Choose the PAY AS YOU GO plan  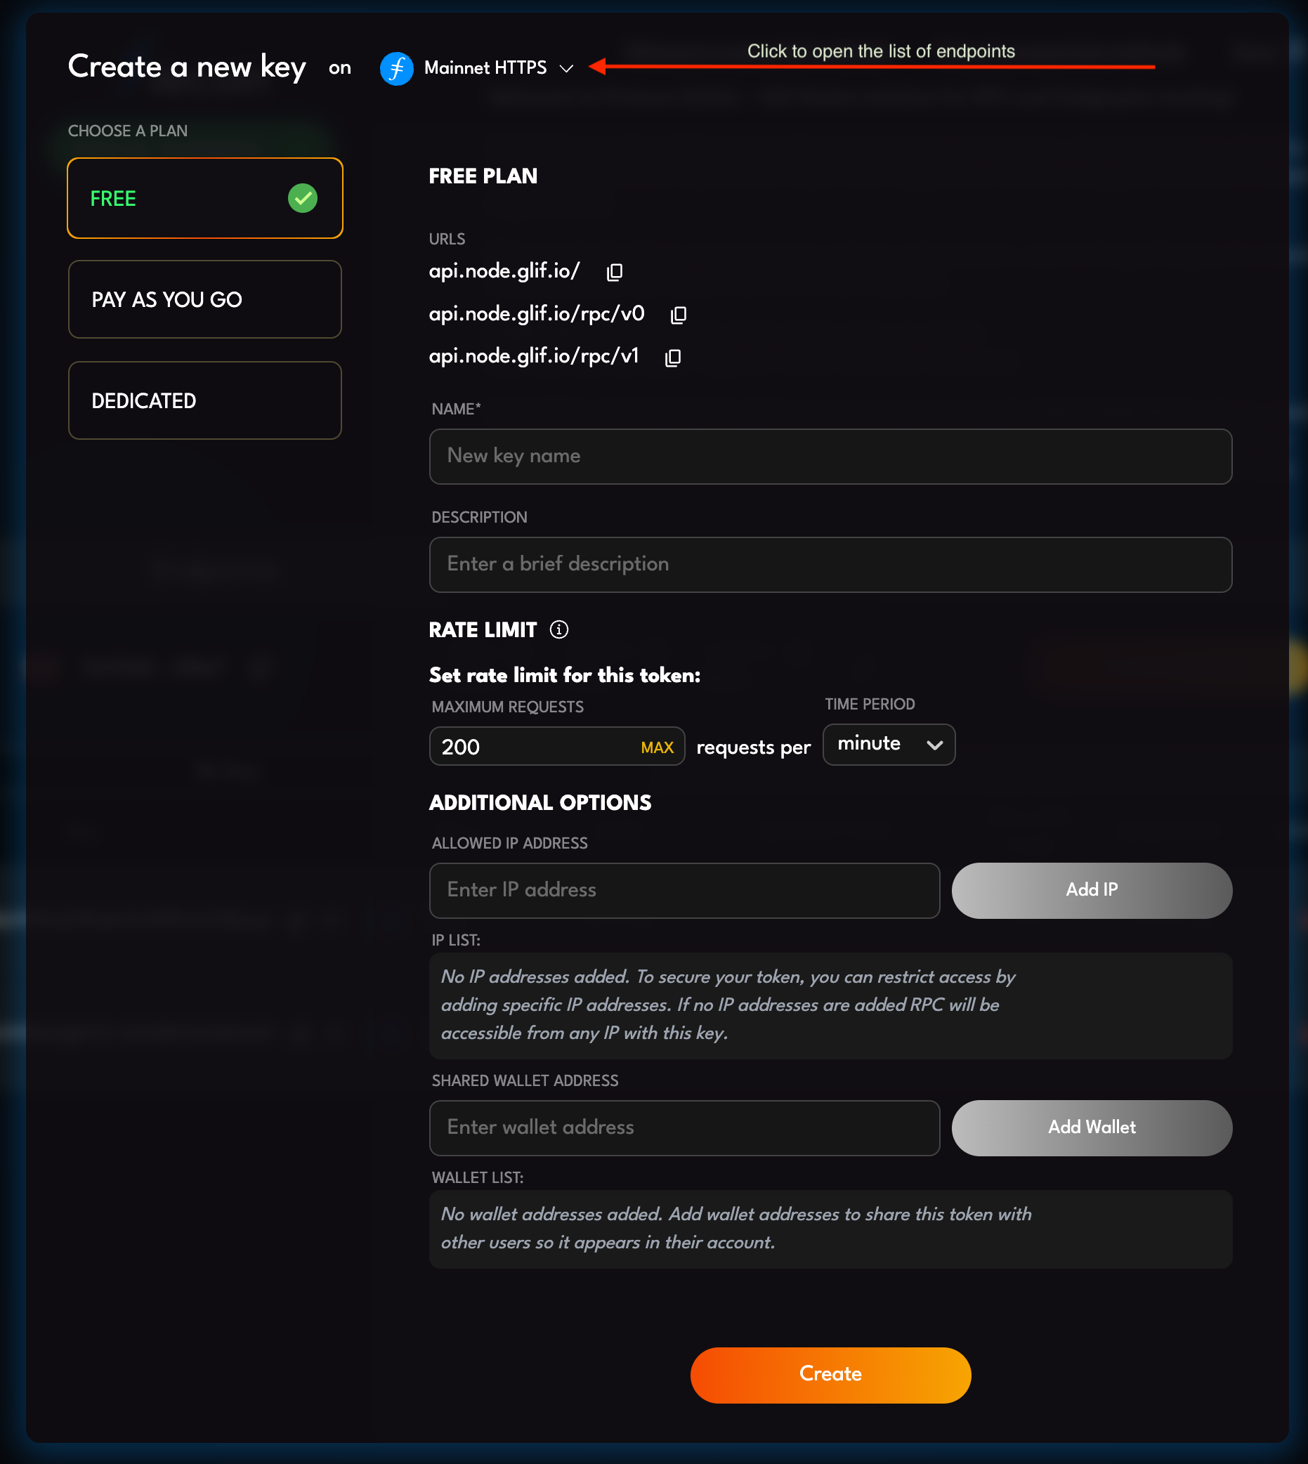tap(205, 299)
